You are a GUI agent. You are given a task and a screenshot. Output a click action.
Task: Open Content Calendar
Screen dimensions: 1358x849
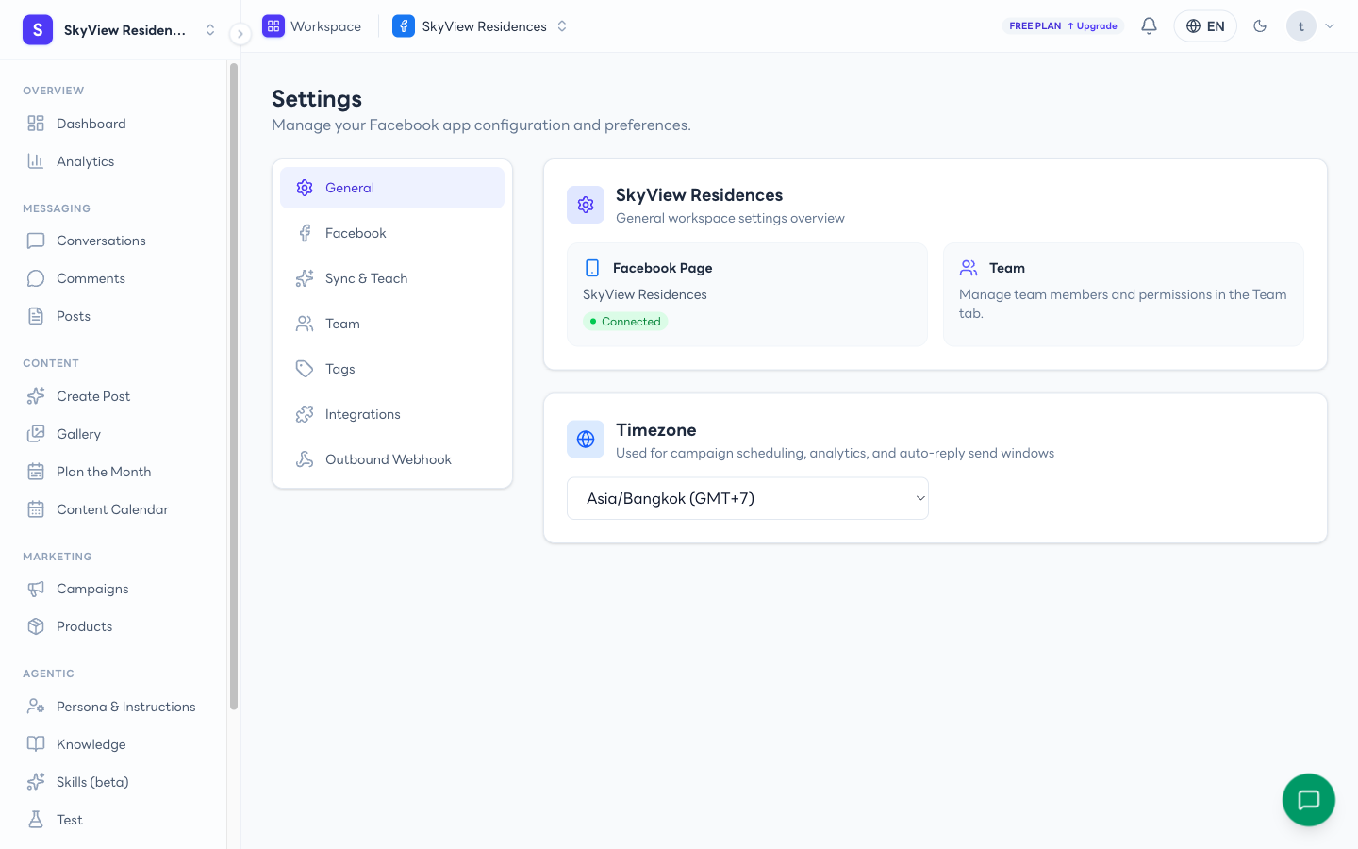pyautogui.click(x=113, y=509)
